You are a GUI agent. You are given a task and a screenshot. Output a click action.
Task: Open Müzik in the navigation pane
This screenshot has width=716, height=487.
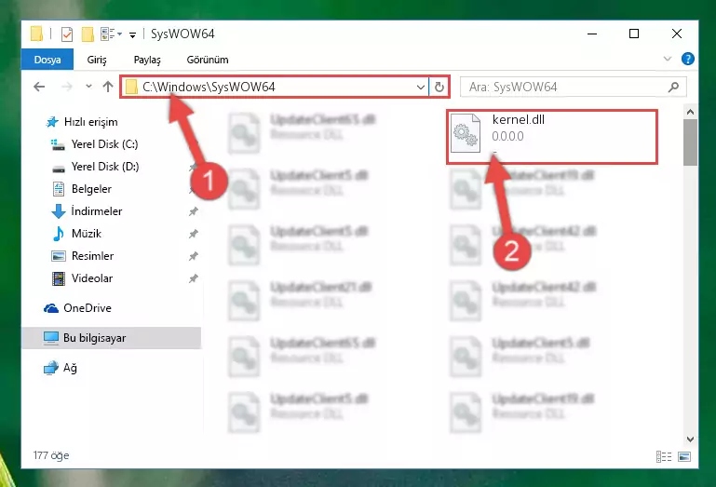click(87, 234)
